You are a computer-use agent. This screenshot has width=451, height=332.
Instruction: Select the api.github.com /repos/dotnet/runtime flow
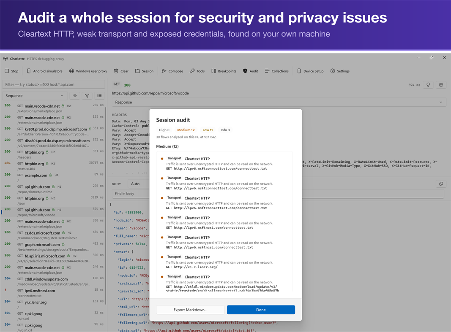click(x=54, y=189)
